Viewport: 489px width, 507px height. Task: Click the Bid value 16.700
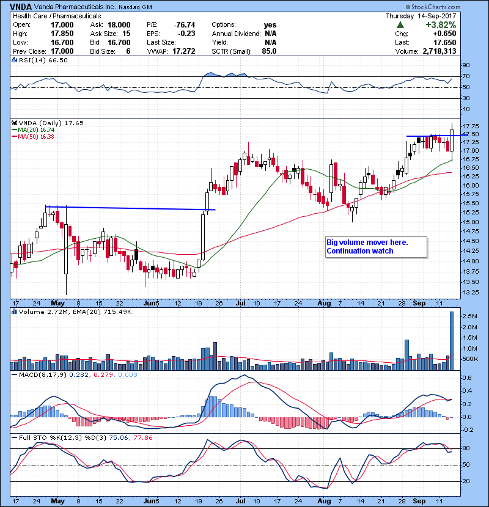click(x=119, y=42)
